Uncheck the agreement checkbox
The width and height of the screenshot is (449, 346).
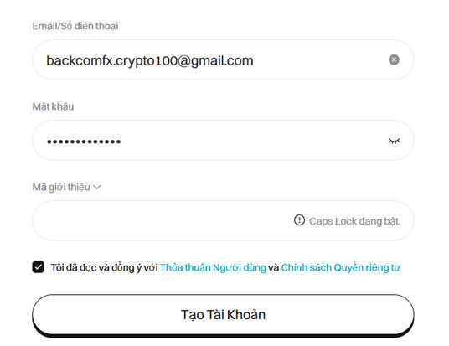click(38, 267)
